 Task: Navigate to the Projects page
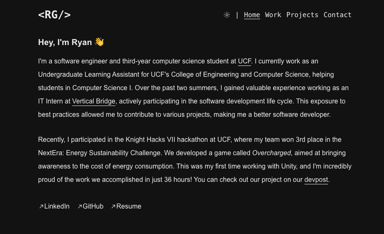[302, 15]
